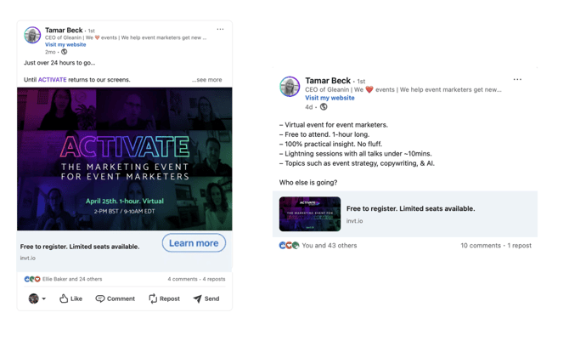Click the Lightning sessions with all talks line
Viewport: 569px width, 341px height.
pos(355,154)
